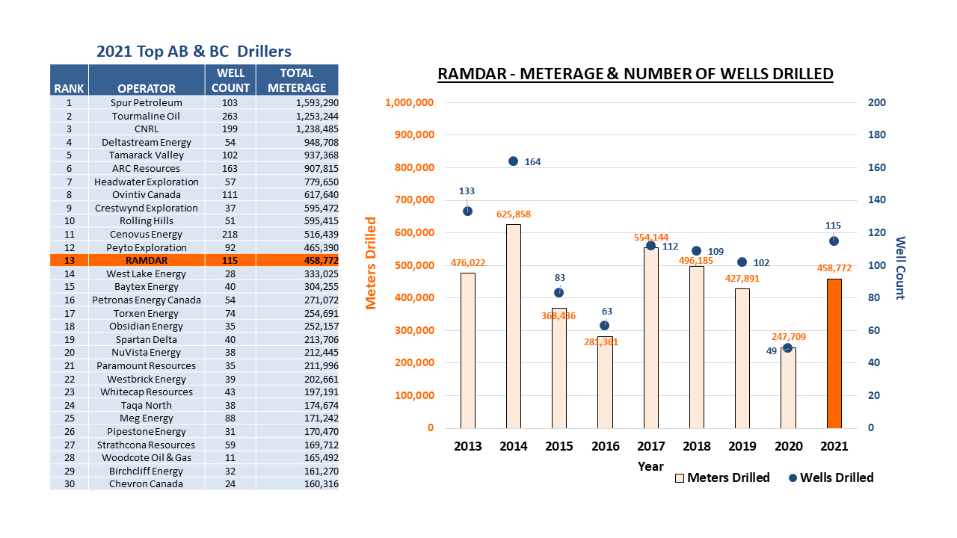Select total meterage value 1,253,244
This screenshot has height=538, width=957.
(x=317, y=116)
